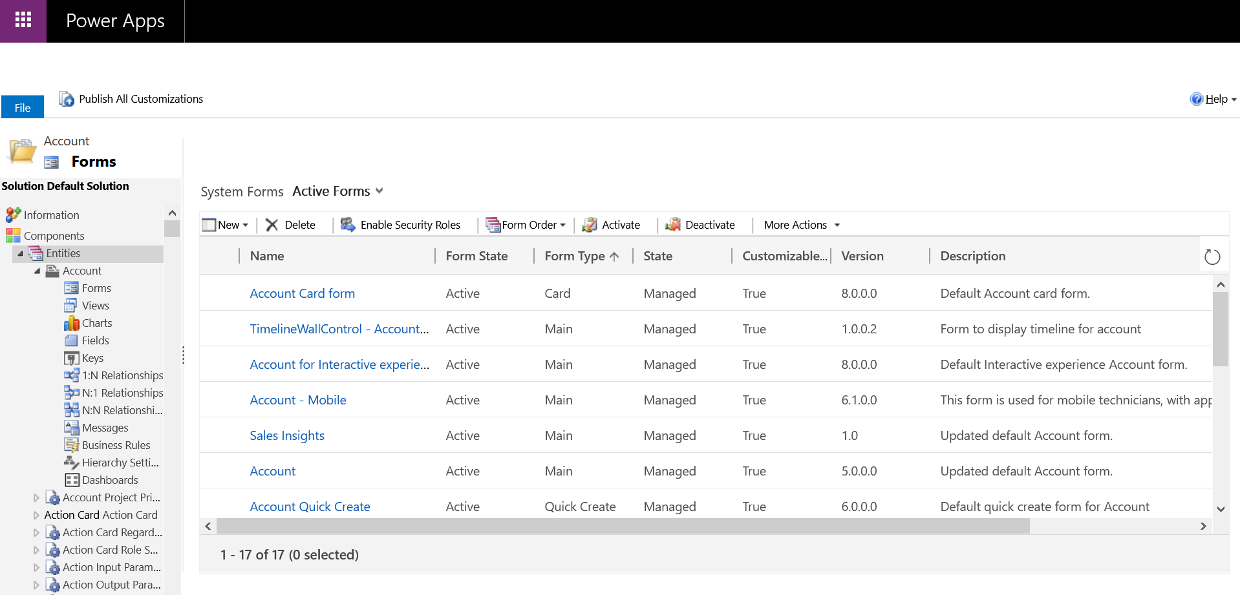The width and height of the screenshot is (1240, 595).
Task: Collapse the Entities tree node
Action: [20, 253]
